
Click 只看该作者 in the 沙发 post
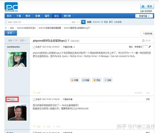click(x=68, y=99)
